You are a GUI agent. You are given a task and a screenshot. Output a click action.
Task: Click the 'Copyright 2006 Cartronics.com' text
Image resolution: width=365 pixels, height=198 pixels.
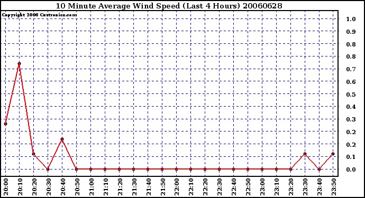(x=39, y=15)
